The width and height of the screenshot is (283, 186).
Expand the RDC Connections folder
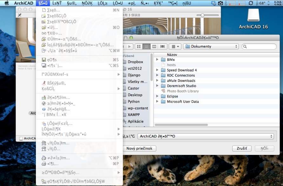(157, 75)
